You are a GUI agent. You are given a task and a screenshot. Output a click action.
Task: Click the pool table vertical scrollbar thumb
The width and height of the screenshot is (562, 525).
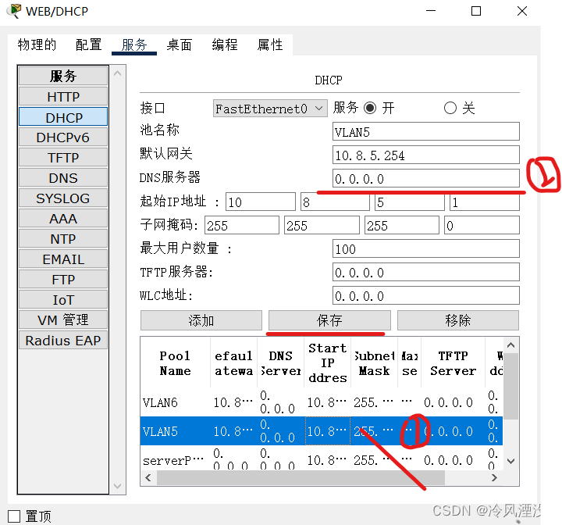pos(511,387)
